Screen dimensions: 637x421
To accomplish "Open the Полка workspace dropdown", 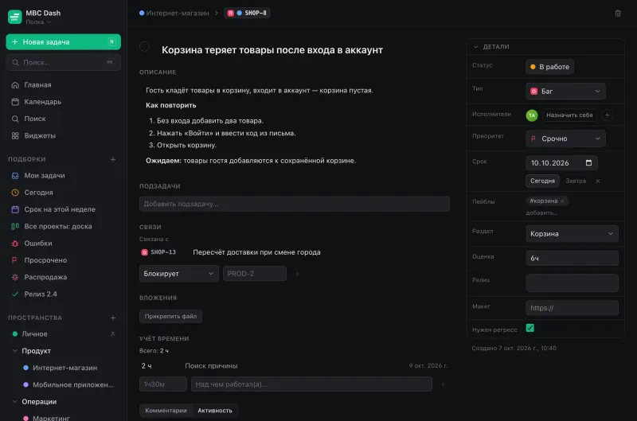I will pyautogui.click(x=38, y=22).
